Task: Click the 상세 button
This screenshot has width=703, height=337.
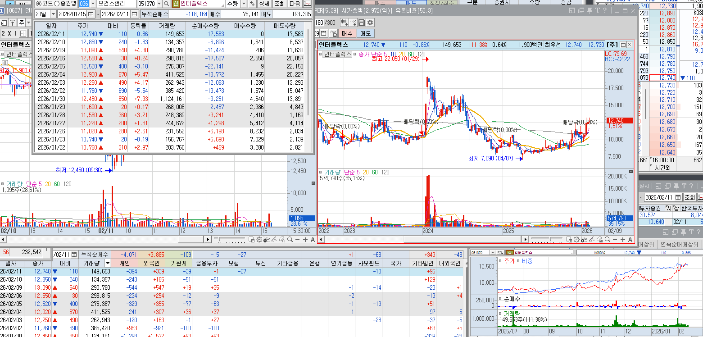Action: [264, 4]
